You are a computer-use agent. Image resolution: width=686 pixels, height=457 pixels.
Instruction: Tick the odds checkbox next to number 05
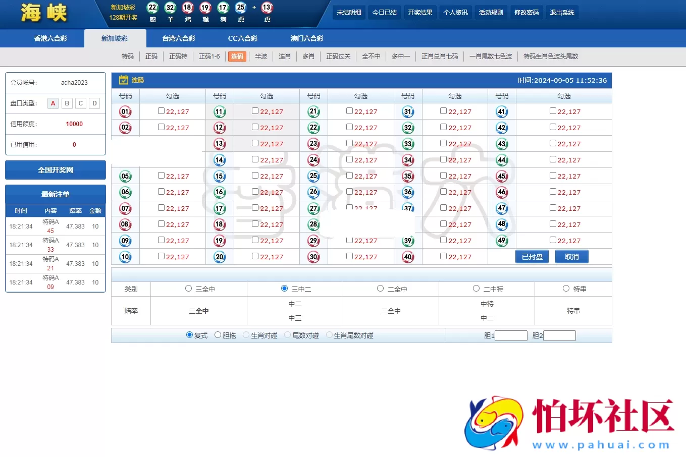tap(161, 176)
